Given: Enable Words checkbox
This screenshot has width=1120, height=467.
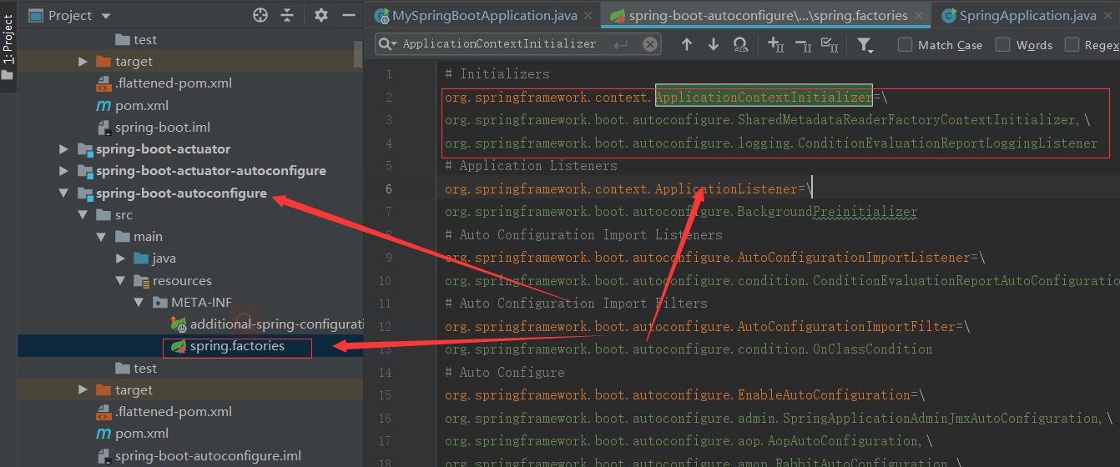Looking at the screenshot, I should [1003, 45].
